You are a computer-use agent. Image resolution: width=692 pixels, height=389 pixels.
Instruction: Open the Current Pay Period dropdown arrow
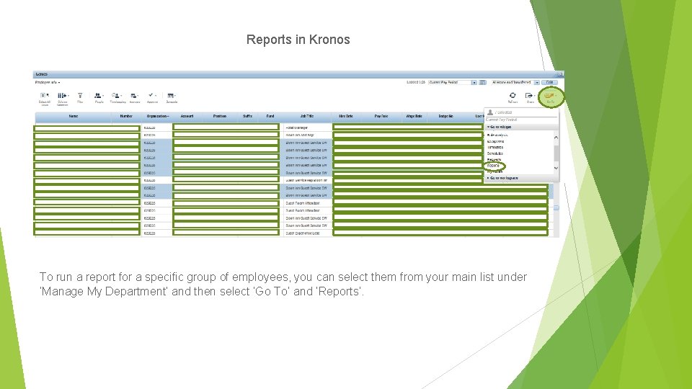(x=474, y=82)
